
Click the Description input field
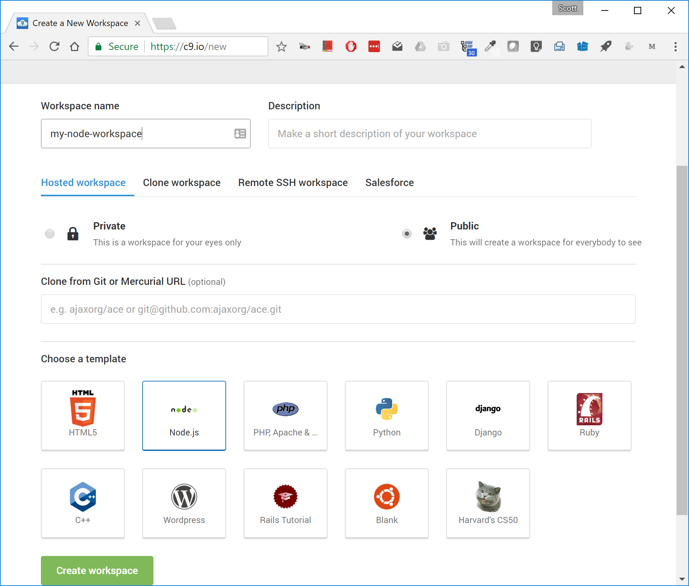430,134
